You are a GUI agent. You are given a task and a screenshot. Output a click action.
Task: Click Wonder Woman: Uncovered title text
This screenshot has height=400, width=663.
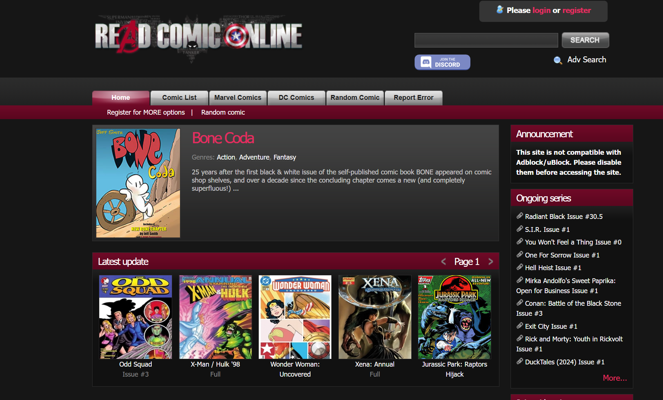295,369
